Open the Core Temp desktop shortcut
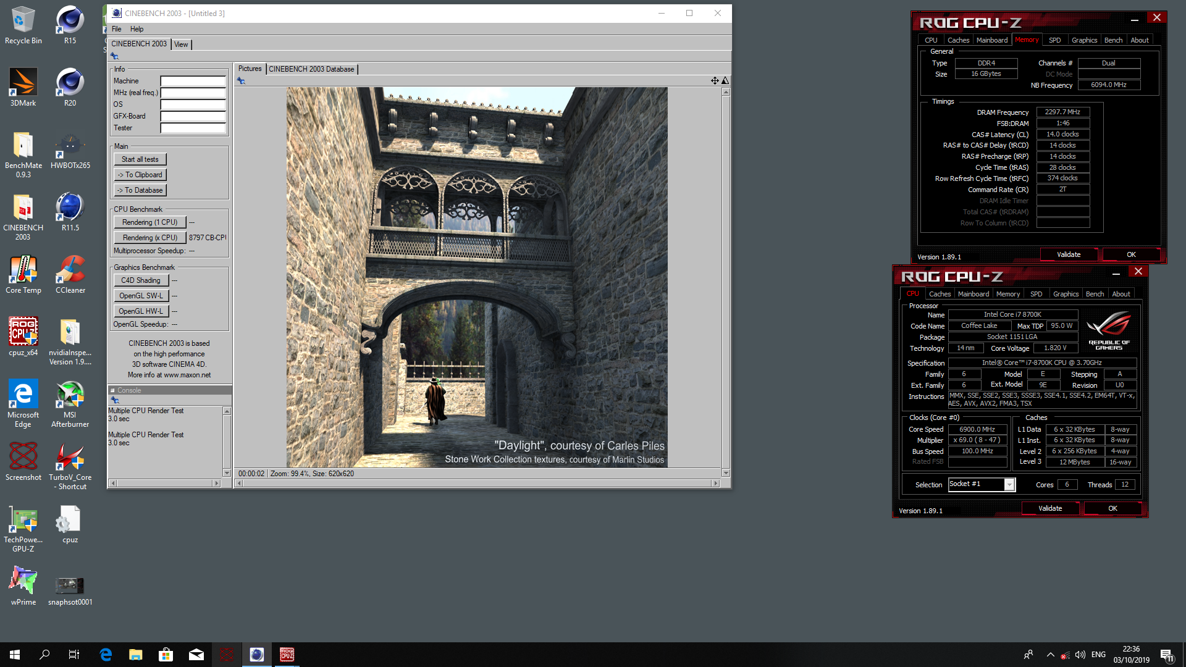The height and width of the screenshot is (667, 1186). 23,274
